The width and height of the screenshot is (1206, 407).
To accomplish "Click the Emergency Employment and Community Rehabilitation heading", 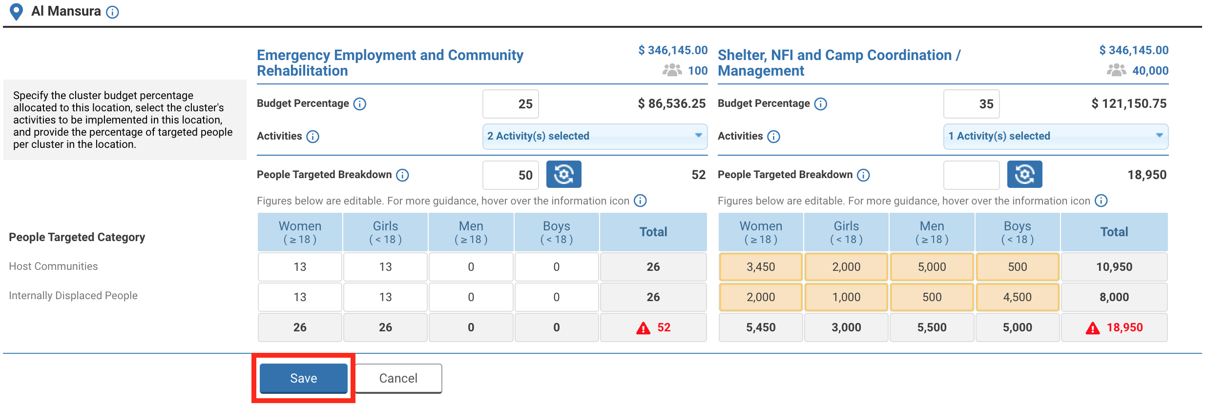I will tap(390, 63).
